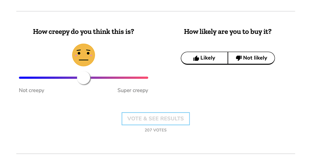Click the "How likely are you to buy" heading
The width and height of the screenshot is (317, 162).
pos(228,32)
